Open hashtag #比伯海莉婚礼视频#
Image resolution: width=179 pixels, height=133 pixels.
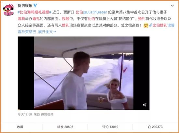(x=34, y=12)
